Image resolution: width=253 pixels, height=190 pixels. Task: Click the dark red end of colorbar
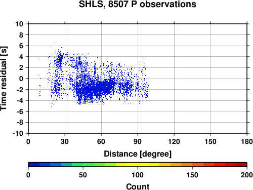(x=241, y=165)
